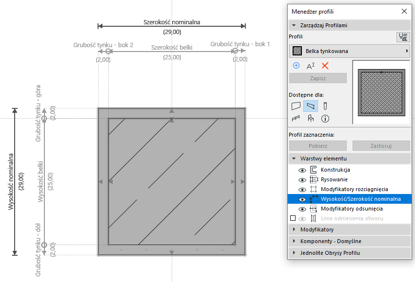Click the object availability icon under Dostępne dla

coord(311,119)
